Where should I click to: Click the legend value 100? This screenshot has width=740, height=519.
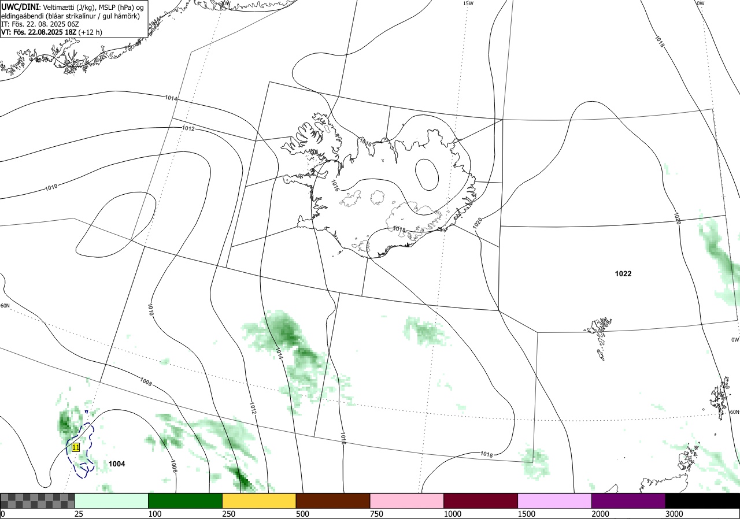154,514
